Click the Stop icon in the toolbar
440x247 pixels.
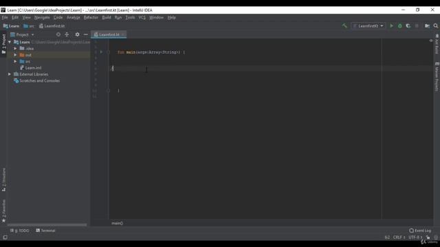tap(417, 26)
